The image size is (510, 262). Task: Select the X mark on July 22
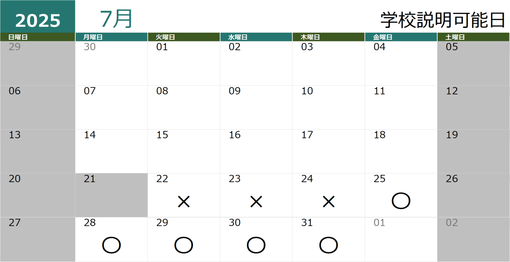[x=184, y=202]
